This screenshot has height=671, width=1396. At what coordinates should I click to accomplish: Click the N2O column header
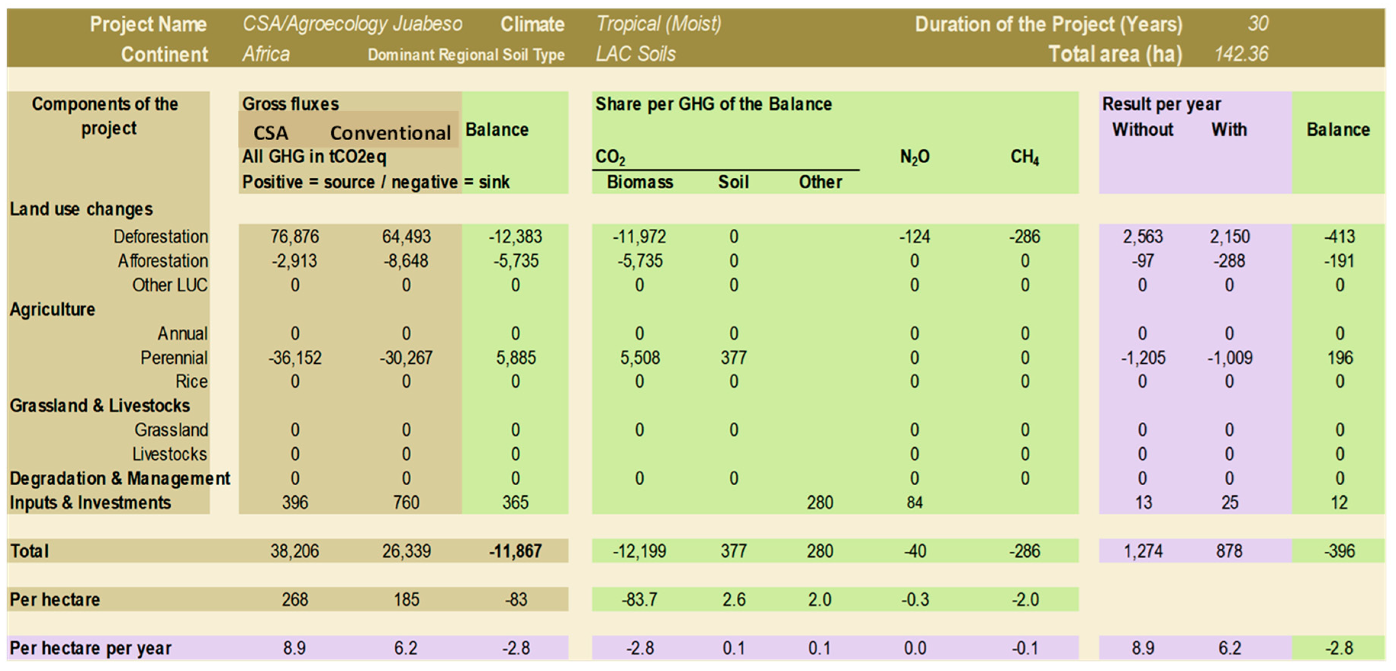click(x=914, y=157)
